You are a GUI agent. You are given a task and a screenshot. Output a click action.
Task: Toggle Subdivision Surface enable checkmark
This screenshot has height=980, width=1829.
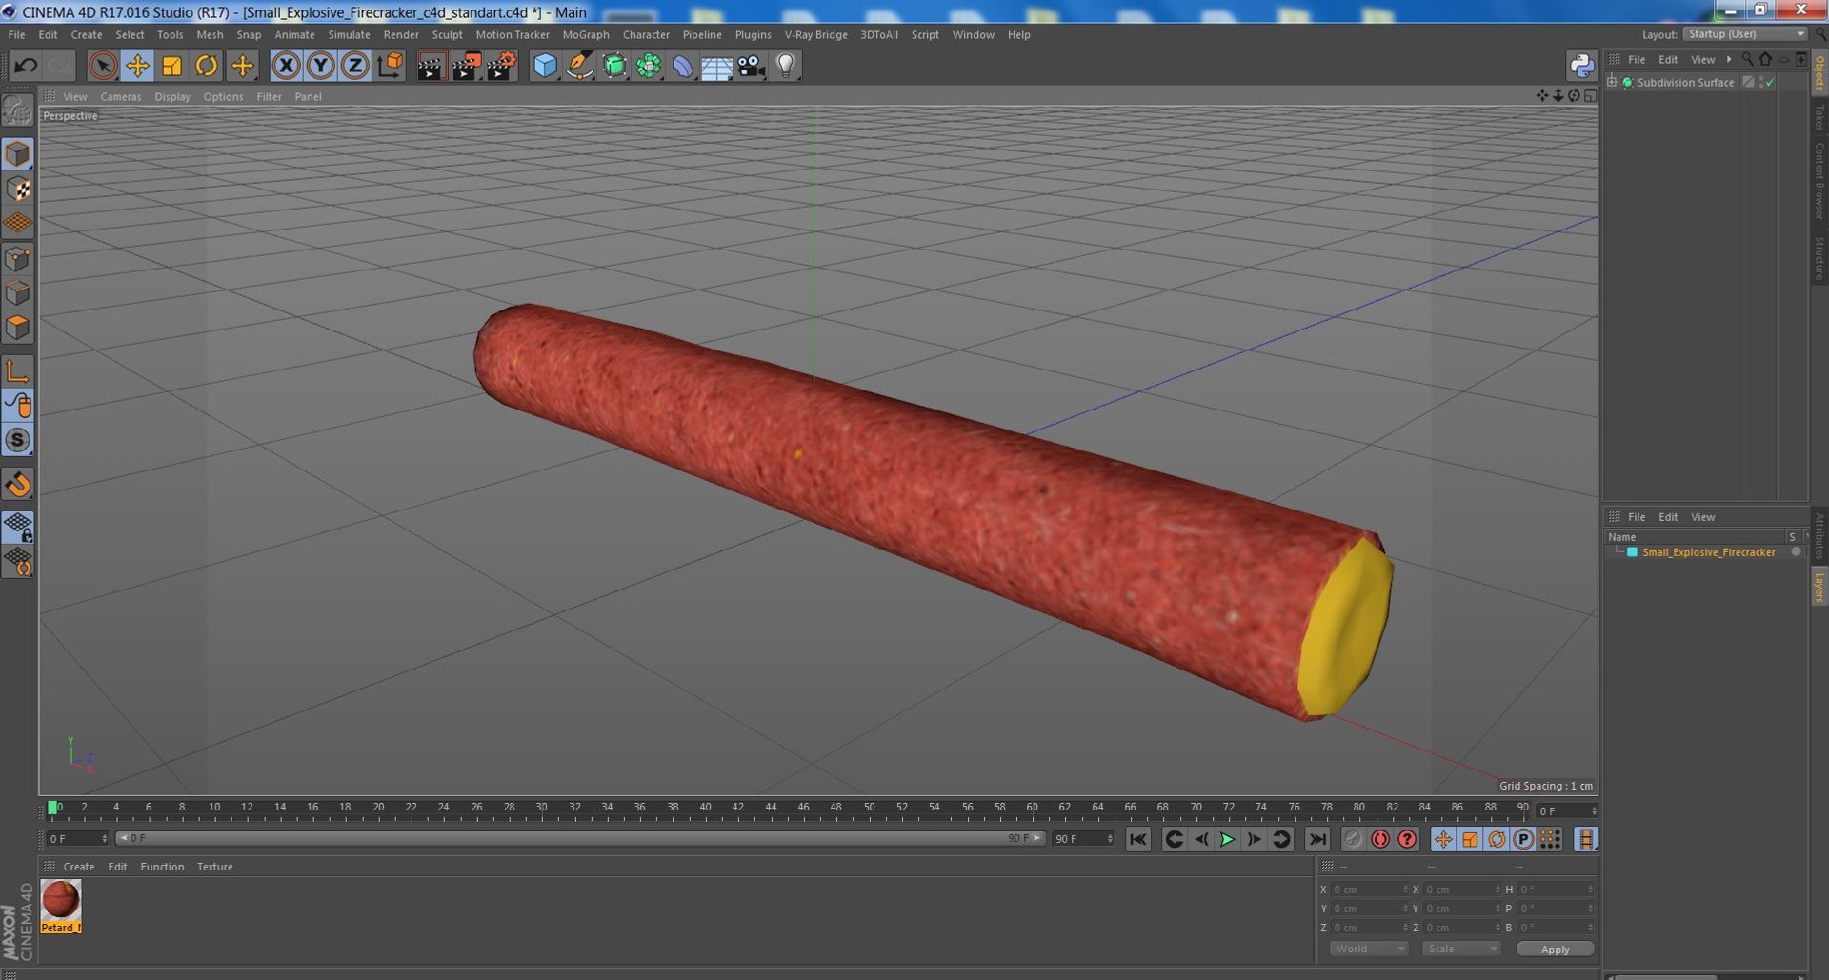(1770, 82)
